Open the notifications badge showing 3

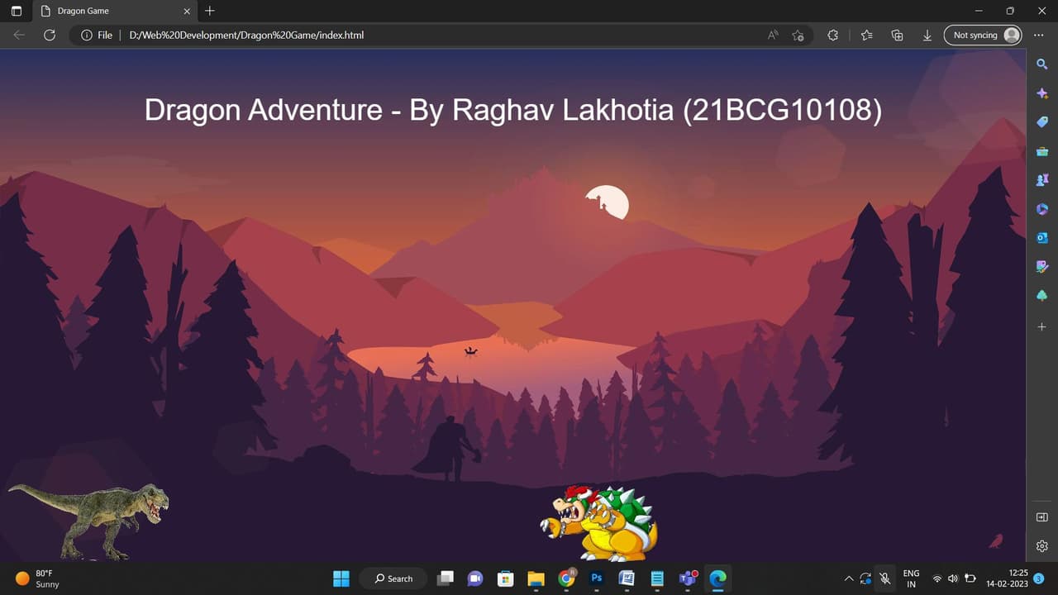point(1039,578)
